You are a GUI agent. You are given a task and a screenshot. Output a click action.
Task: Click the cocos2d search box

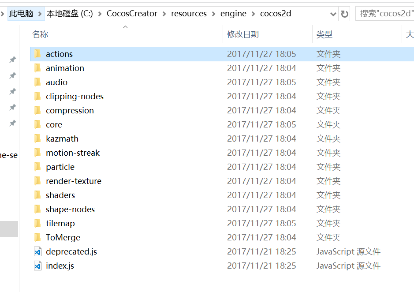pos(385,14)
